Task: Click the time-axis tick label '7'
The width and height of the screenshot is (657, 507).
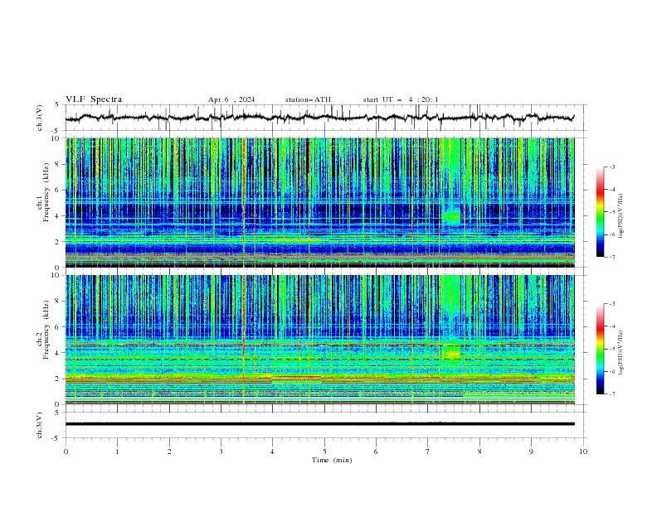Action: (428, 451)
